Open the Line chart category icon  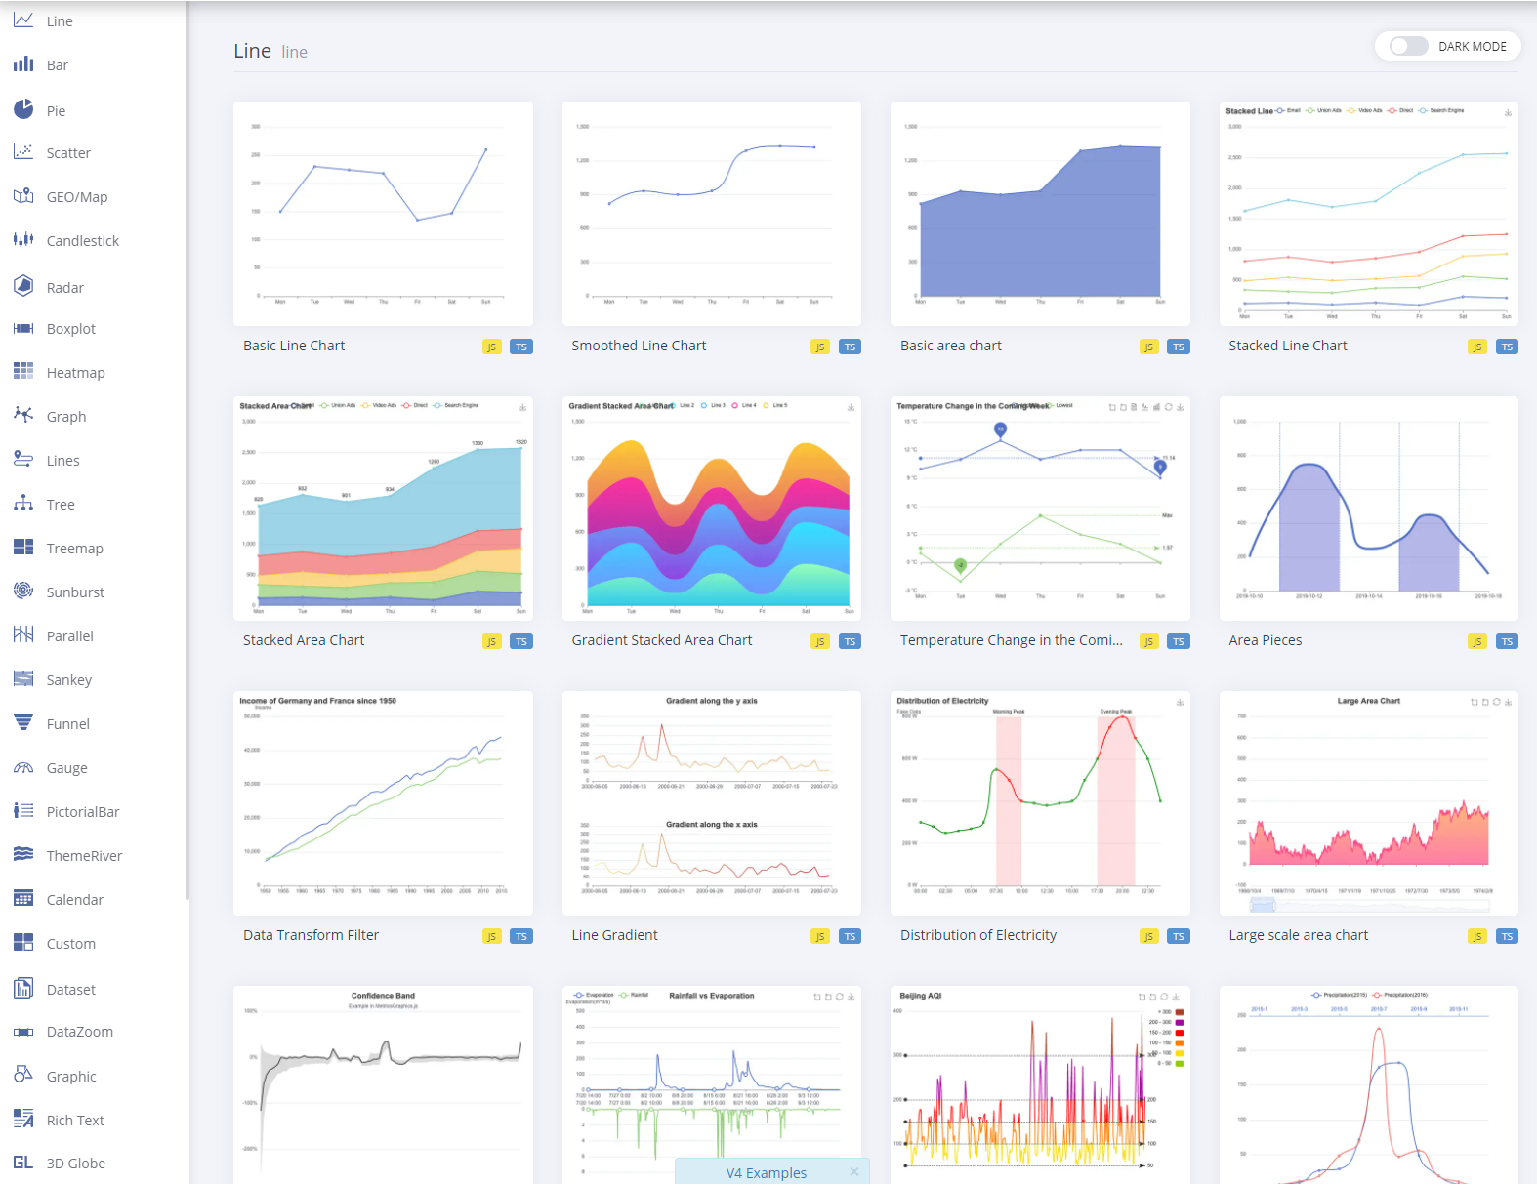pos(23,20)
